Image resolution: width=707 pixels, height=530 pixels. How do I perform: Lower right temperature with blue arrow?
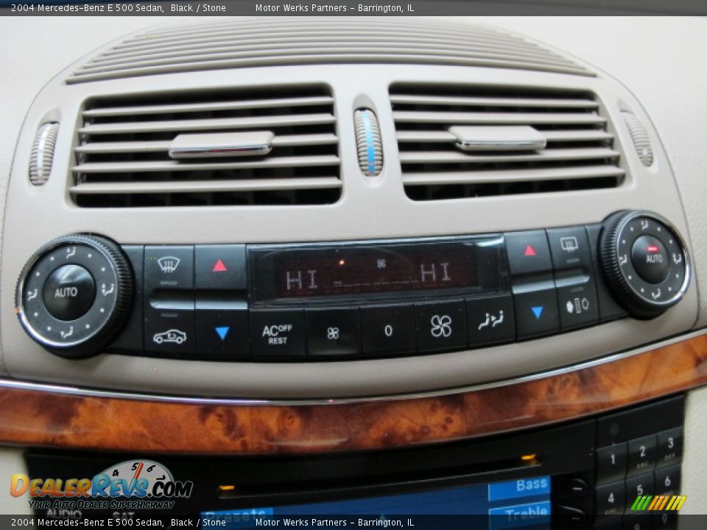point(537,313)
